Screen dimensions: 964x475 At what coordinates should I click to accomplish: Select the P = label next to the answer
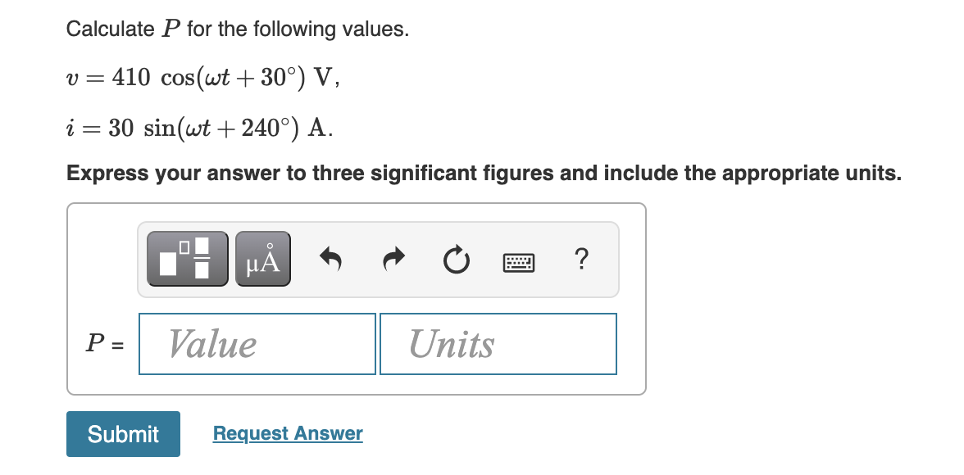(x=103, y=344)
